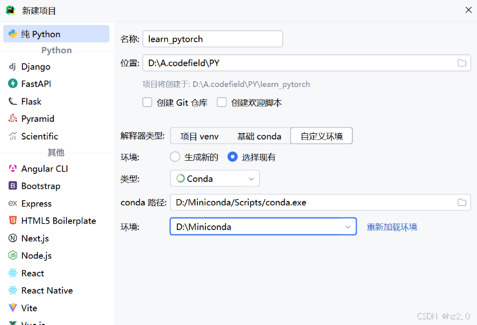Click the 重新加载环境 link
Image resolution: width=477 pixels, height=325 pixels.
[x=392, y=227]
